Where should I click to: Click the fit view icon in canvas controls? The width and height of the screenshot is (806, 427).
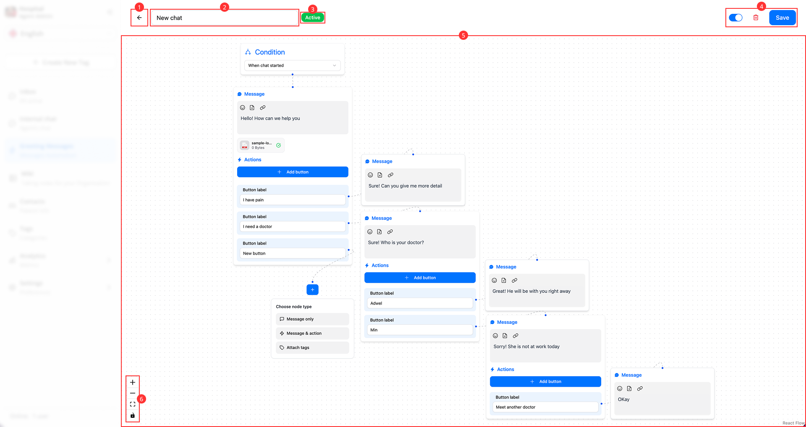pyautogui.click(x=132, y=404)
